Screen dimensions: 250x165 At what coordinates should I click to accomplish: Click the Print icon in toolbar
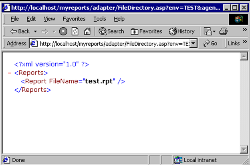[x=224, y=31]
